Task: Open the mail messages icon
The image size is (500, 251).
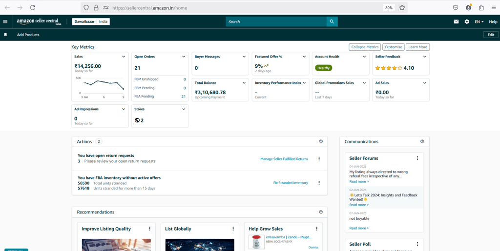Action: 457,21
